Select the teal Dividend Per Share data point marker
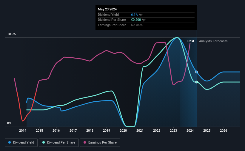 pyautogui.click(x=197, y=82)
